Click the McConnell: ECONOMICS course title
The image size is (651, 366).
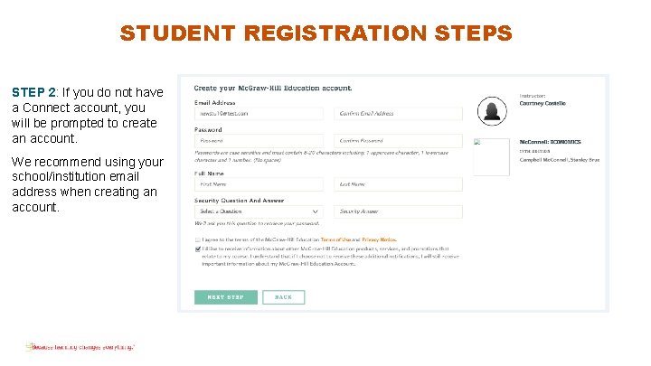click(551, 142)
